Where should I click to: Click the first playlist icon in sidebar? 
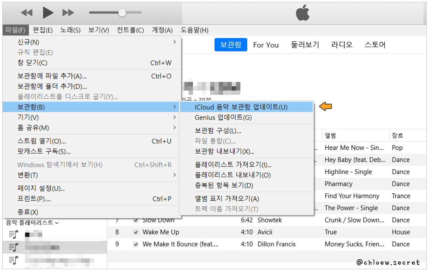tap(13, 234)
